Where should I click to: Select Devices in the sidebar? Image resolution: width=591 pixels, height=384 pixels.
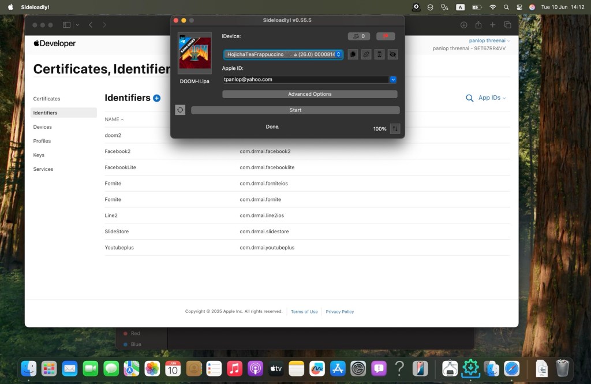pos(43,127)
